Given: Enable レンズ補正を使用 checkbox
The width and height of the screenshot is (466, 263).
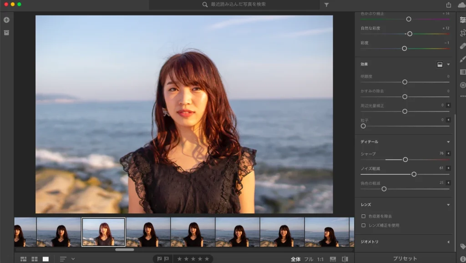Looking at the screenshot, I should 363,225.
